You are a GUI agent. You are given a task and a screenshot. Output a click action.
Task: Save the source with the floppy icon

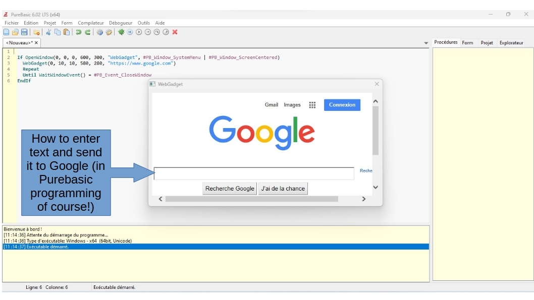24,32
